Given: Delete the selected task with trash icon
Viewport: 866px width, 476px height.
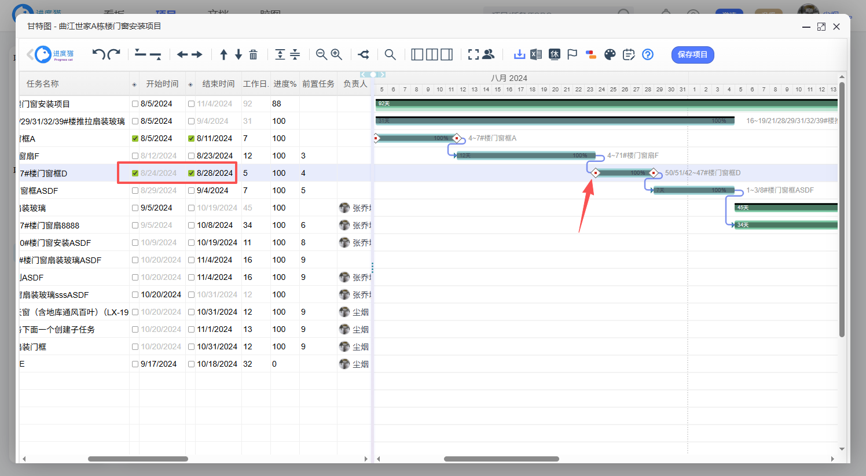Looking at the screenshot, I should pyautogui.click(x=253, y=54).
